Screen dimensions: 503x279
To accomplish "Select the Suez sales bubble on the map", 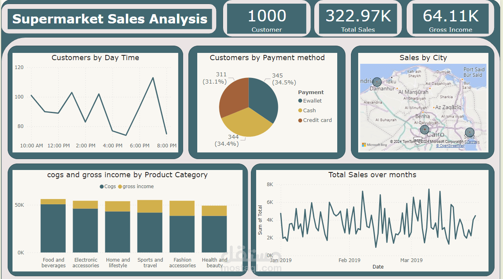I will click(470, 132).
